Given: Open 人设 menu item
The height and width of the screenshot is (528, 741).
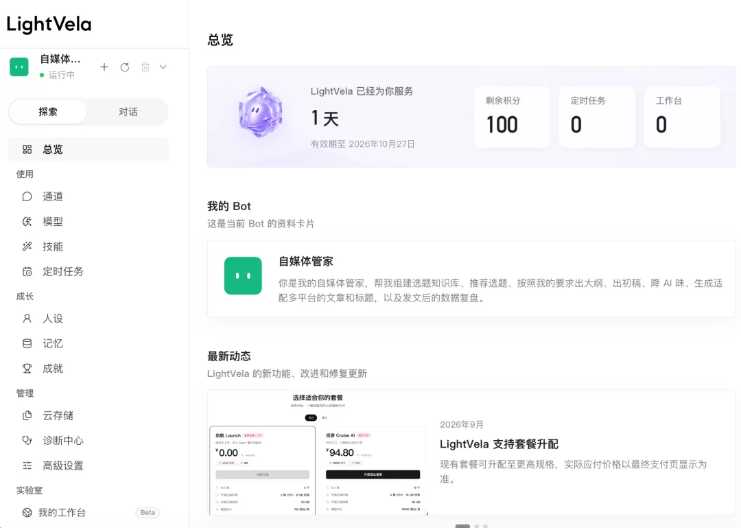Looking at the screenshot, I should click(x=89, y=319).
